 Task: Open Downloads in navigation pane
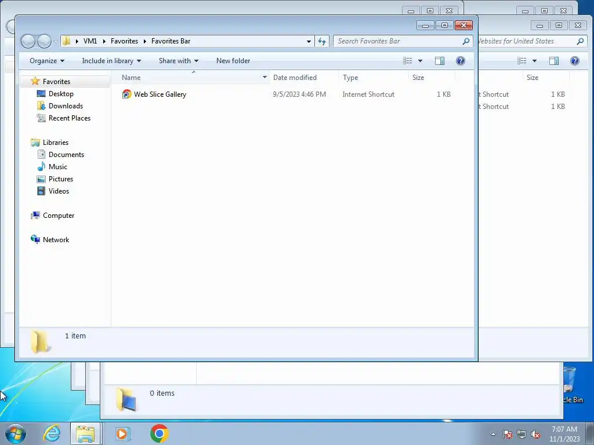tap(66, 106)
